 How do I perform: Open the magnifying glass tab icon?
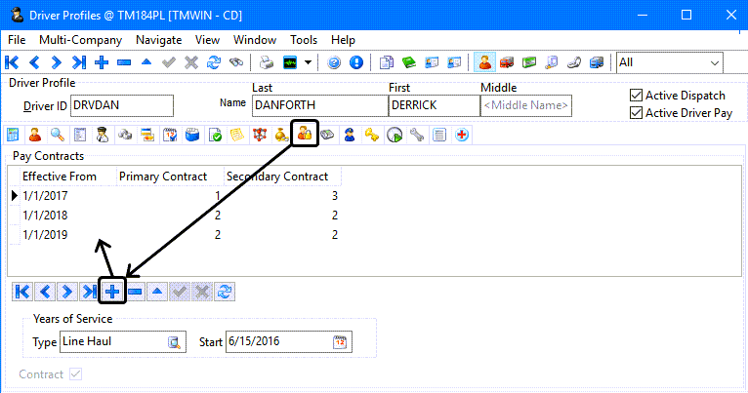click(x=58, y=135)
